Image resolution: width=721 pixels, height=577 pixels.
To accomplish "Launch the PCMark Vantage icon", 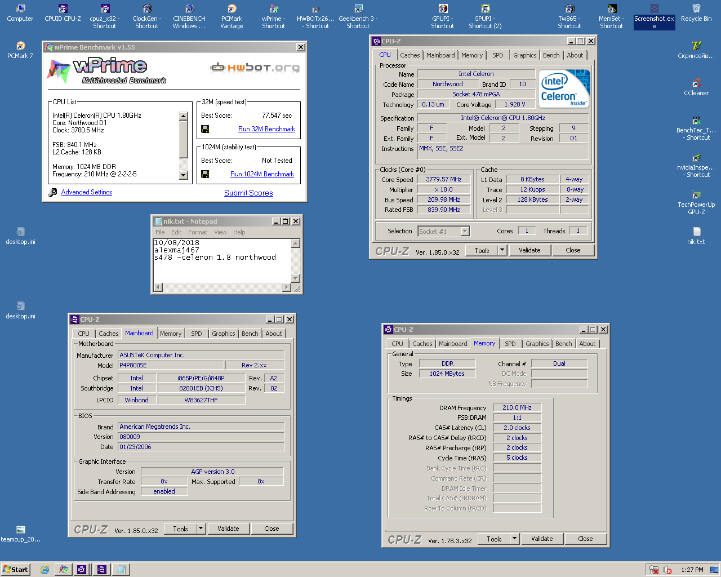I will pos(232,16).
